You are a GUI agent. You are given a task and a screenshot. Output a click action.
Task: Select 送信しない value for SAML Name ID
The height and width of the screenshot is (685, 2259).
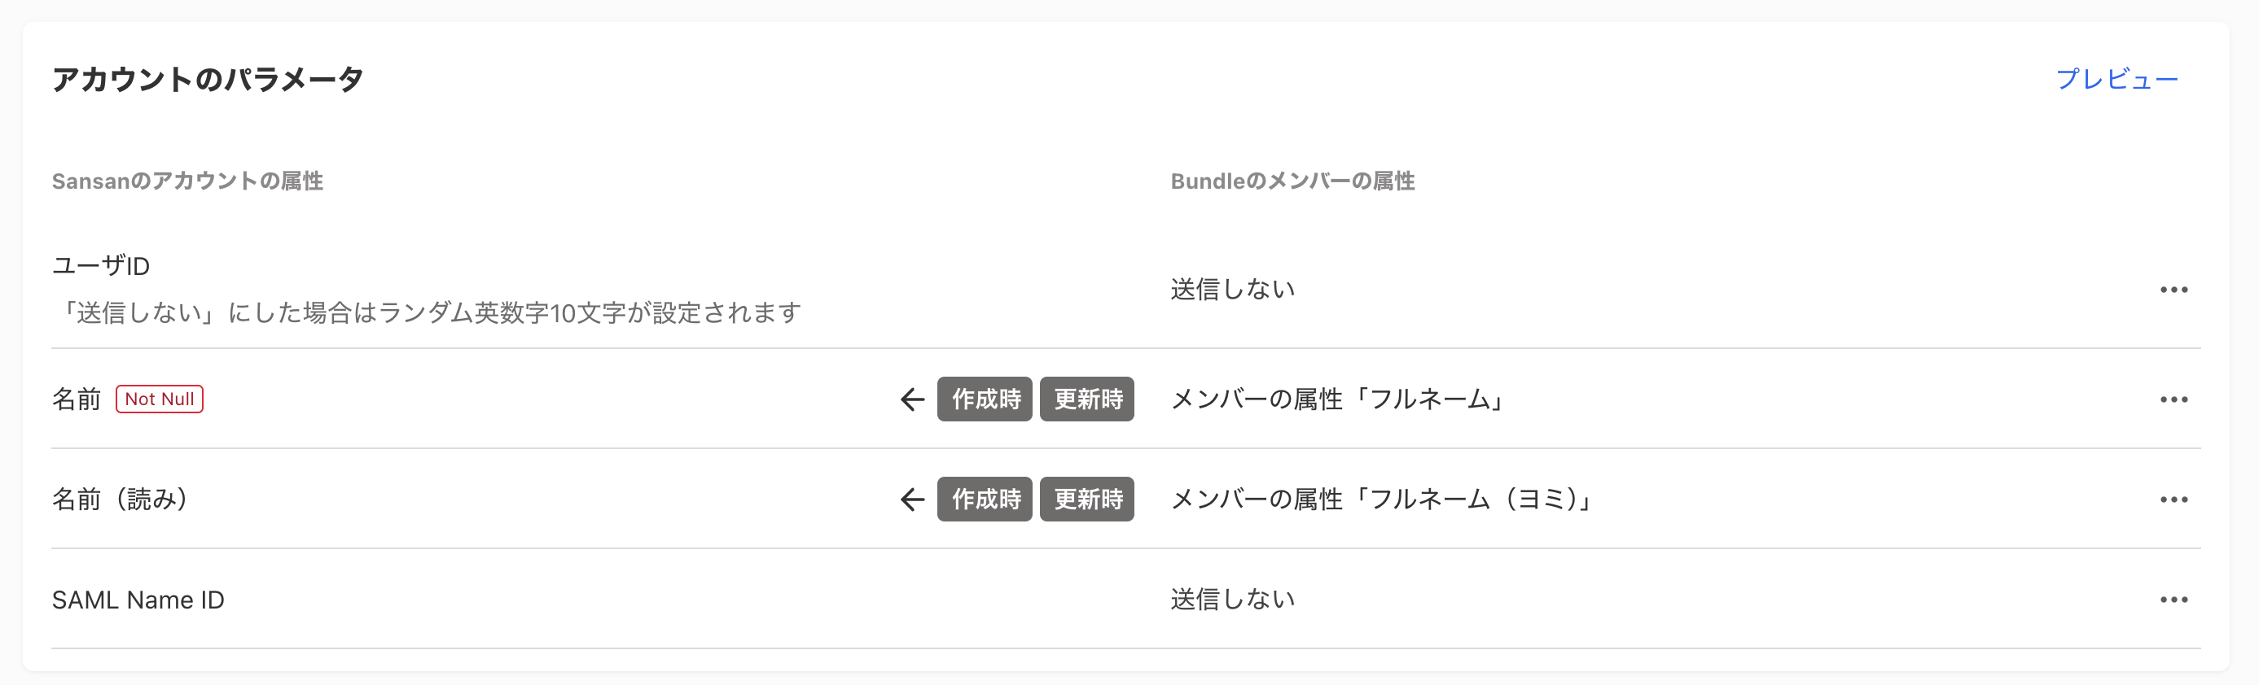tap(1233, 599)
